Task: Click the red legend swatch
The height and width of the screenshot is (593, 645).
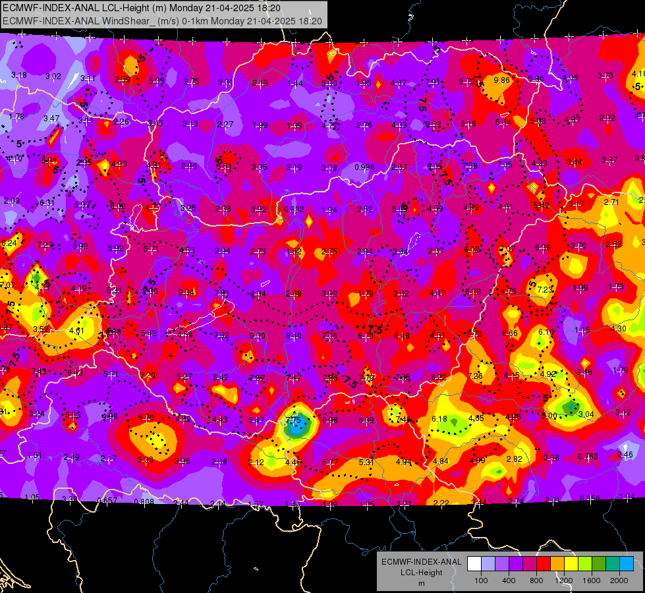Action: [544, 564]
